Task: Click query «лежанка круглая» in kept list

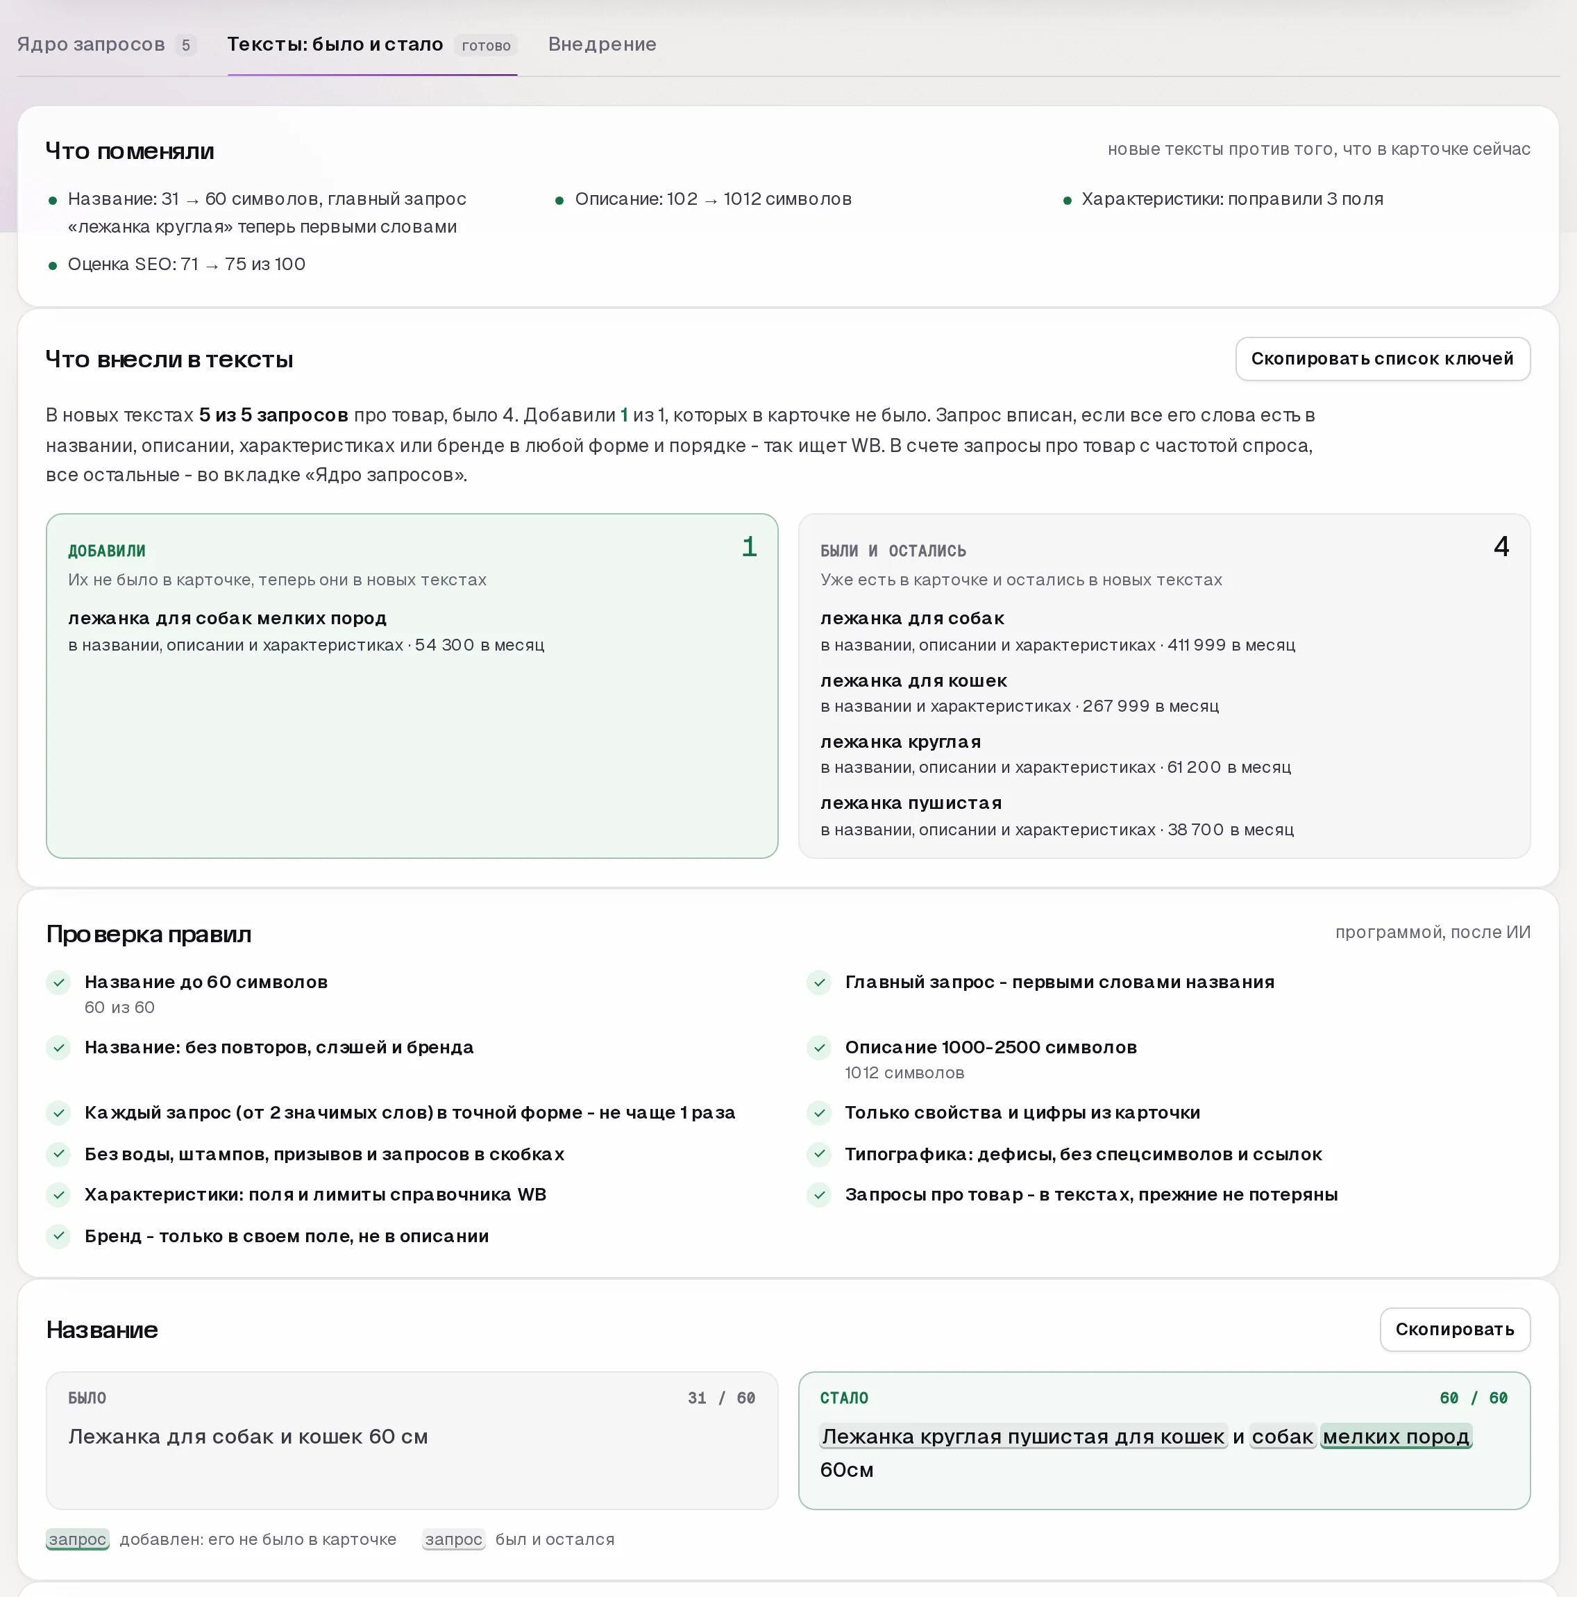Action: pos(900,742)
